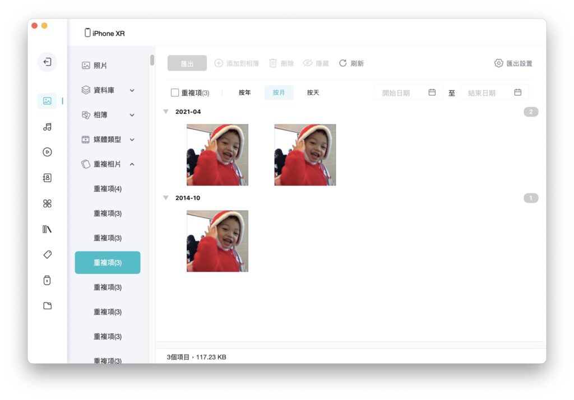Open 照片 in the sidebar
This screenshot has width=574, height=400.
click(100, 66)
